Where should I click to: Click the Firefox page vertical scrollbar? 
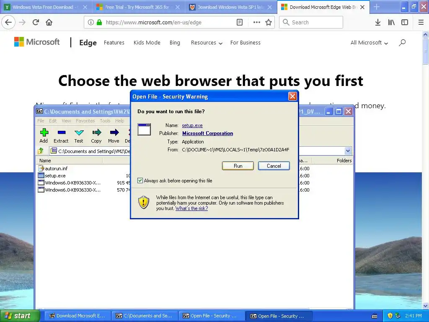425,51
